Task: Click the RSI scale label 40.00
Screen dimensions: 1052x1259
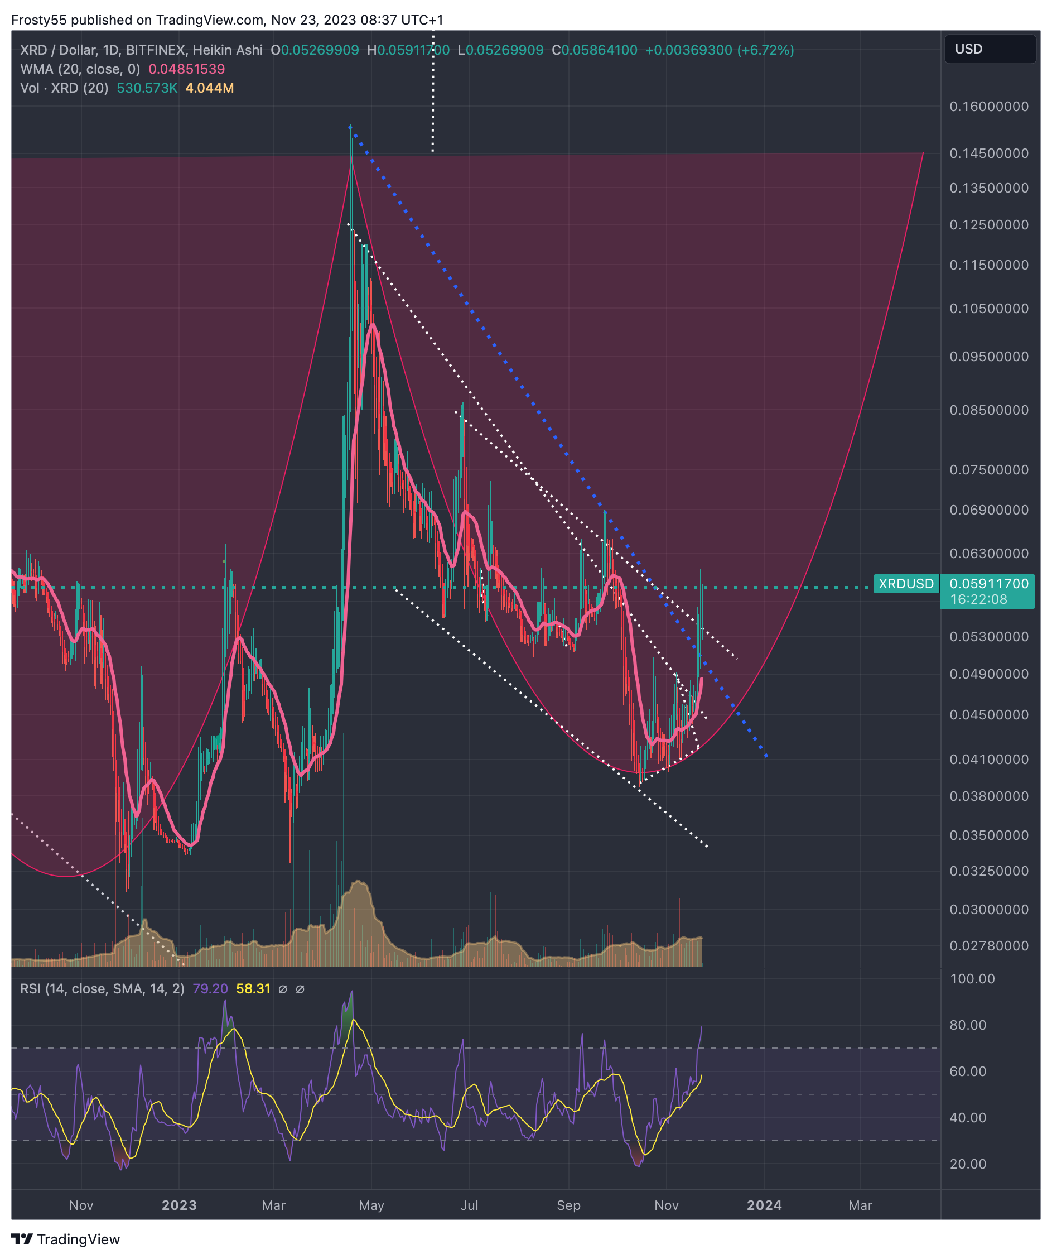Action: [x=968, y=1117]
